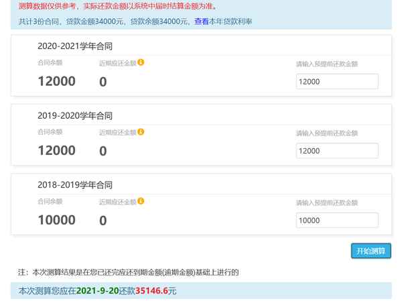Select contract balance 12000 in 2020-2021学年合同
This screenshot has width=402, height=305.
coord(57,81)
